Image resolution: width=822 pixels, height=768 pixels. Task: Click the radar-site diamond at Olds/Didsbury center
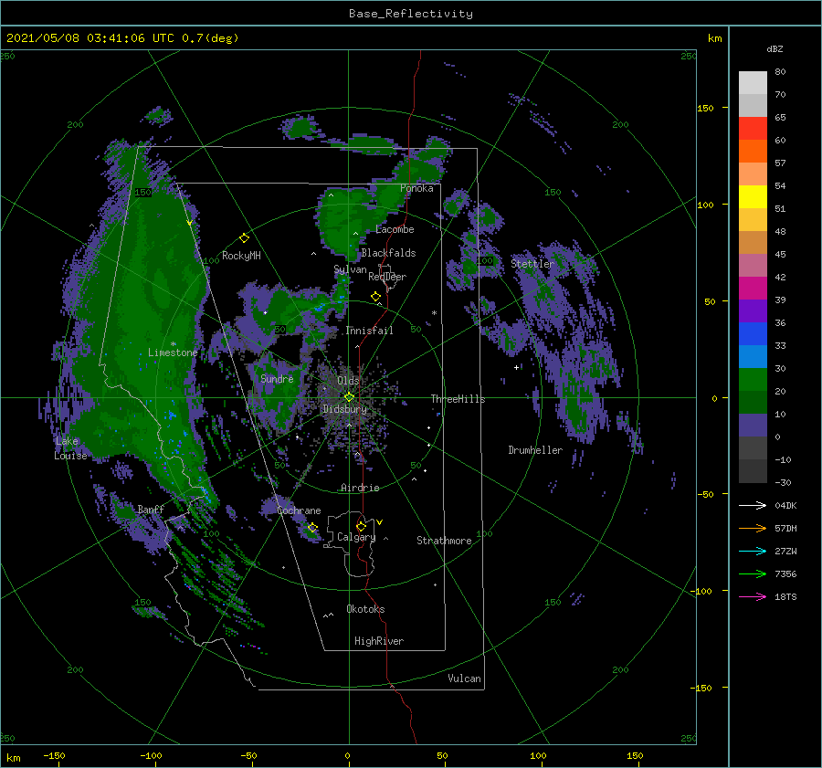click(x=349, y=397)
